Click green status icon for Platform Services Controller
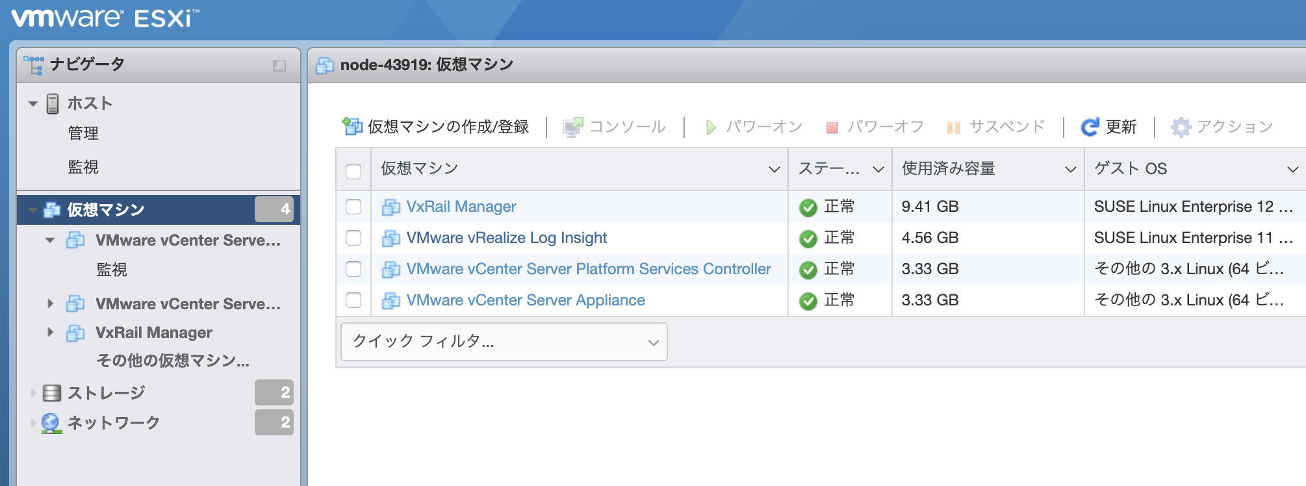The width and height of the screenshot is (1306, 486). (x=808, y=270)
